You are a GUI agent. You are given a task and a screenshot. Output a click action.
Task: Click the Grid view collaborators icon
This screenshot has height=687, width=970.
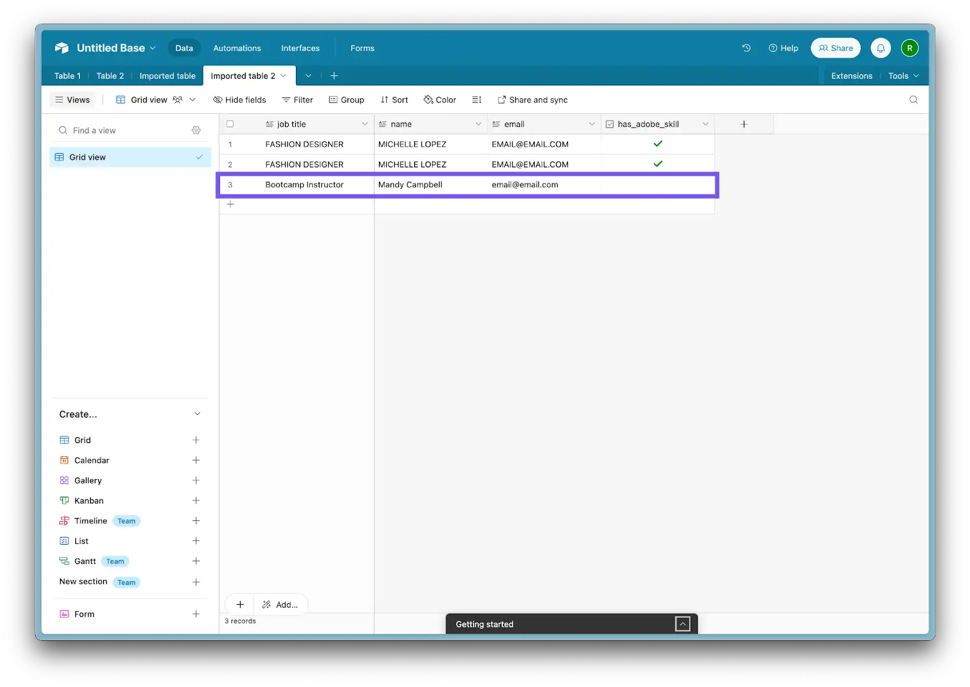click(178, 100)
